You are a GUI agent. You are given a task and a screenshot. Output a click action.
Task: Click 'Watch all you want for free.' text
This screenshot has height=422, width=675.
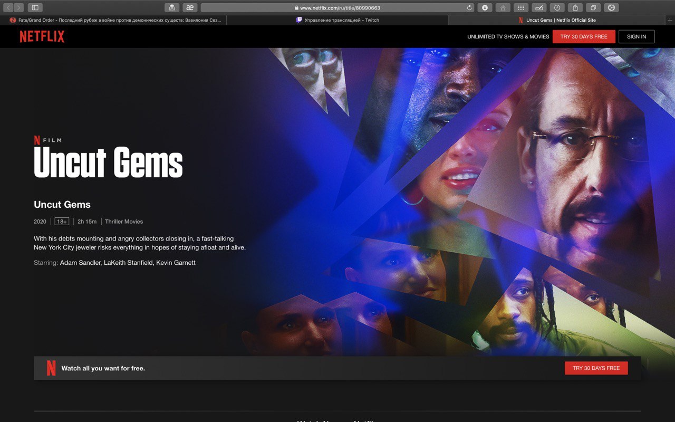point(103,368)
